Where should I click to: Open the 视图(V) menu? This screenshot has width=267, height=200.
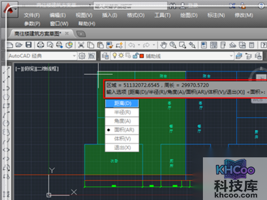tap(84, 15)
